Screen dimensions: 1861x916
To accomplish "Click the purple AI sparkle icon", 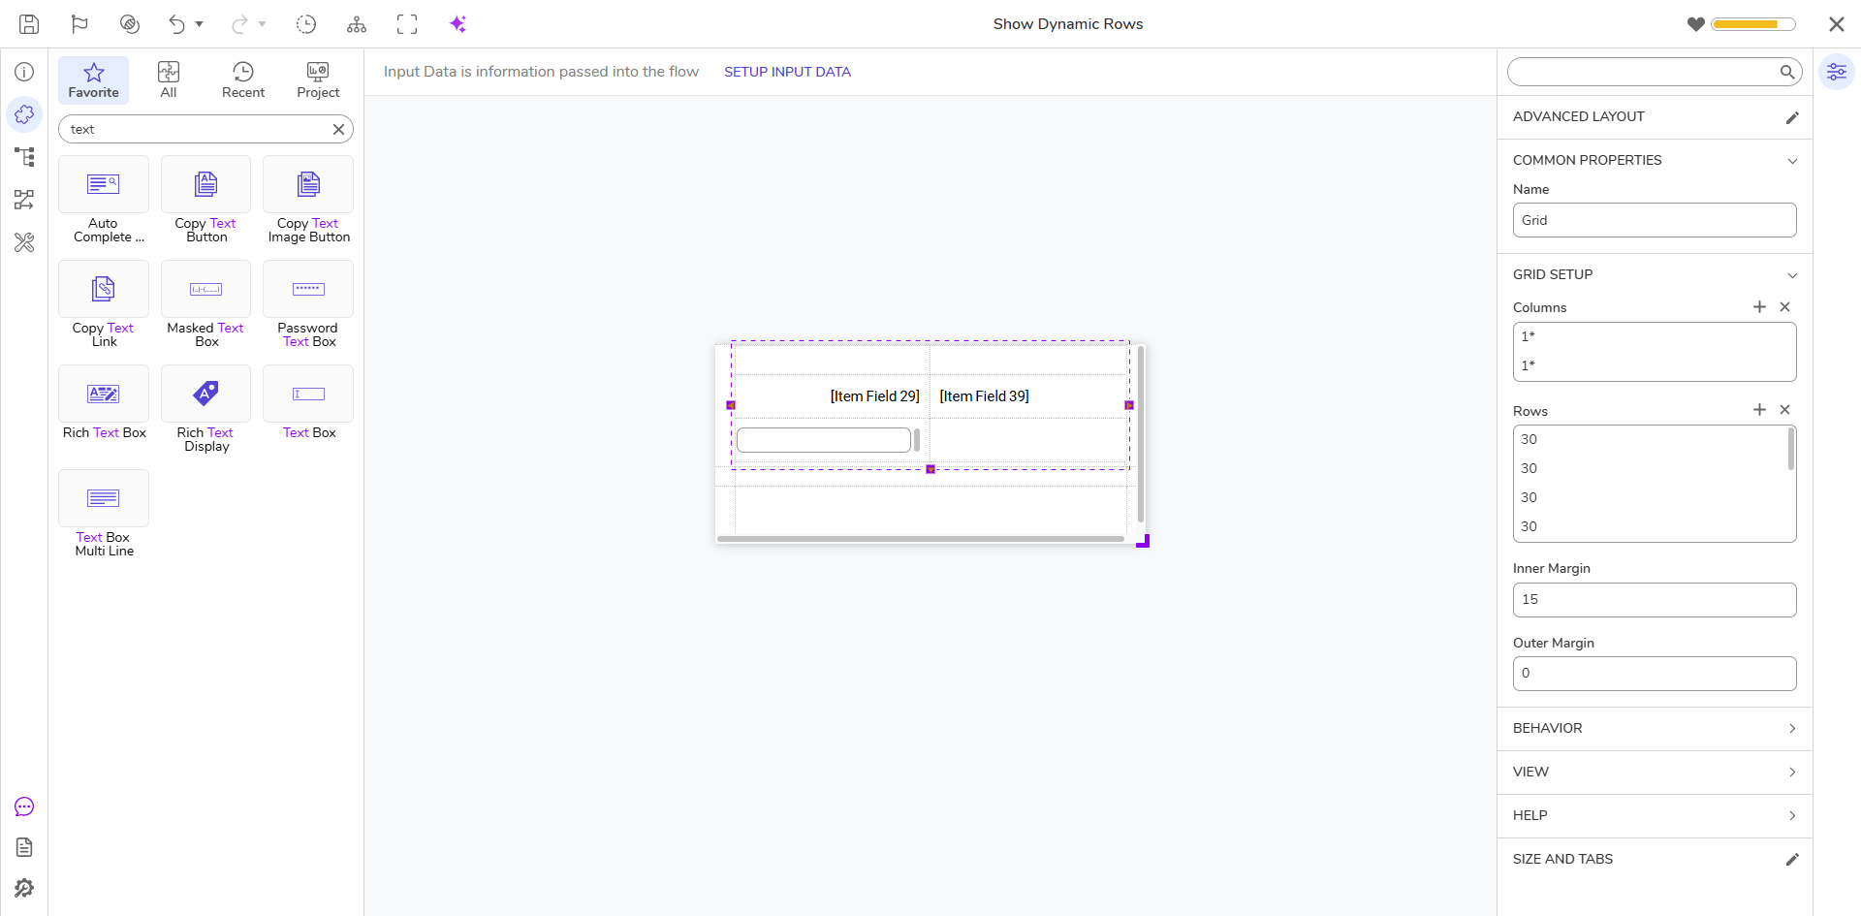I will click(x=458, y=24).
